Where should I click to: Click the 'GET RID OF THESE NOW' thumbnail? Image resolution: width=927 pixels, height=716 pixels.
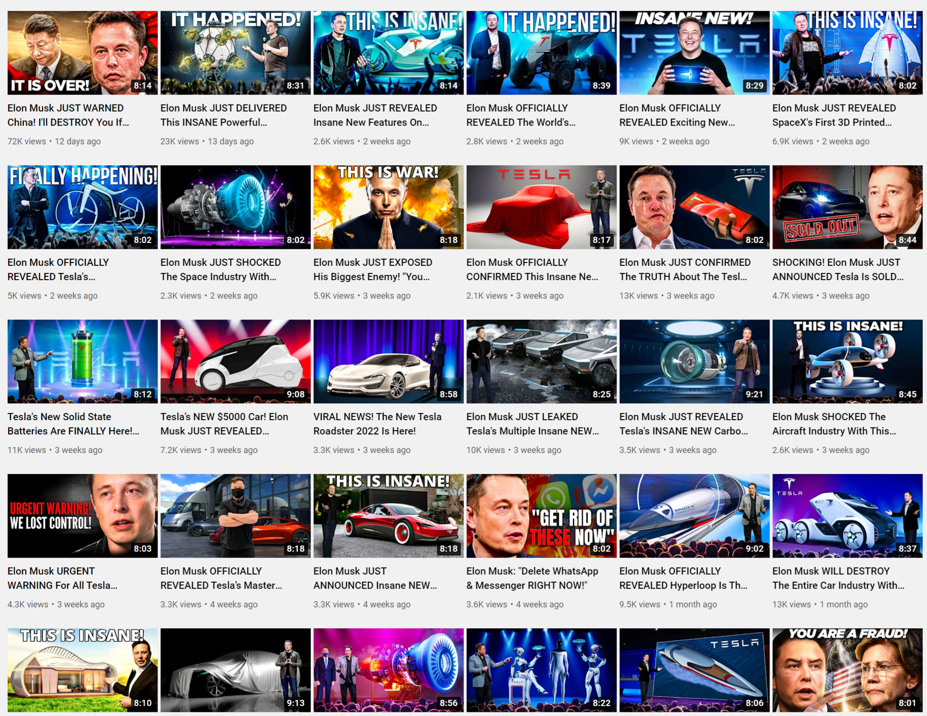pyautogui.click(x=541, y=516)
